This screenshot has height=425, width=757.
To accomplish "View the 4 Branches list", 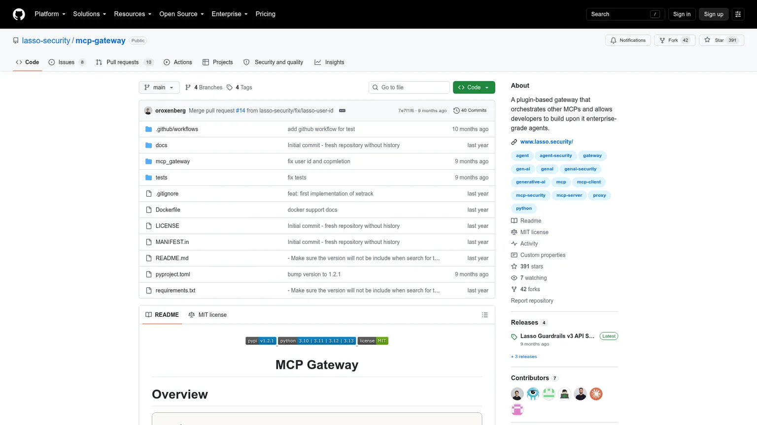I will click(x=204, y=88).
